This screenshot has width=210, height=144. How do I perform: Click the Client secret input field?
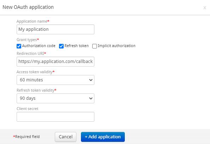[56, 117]
